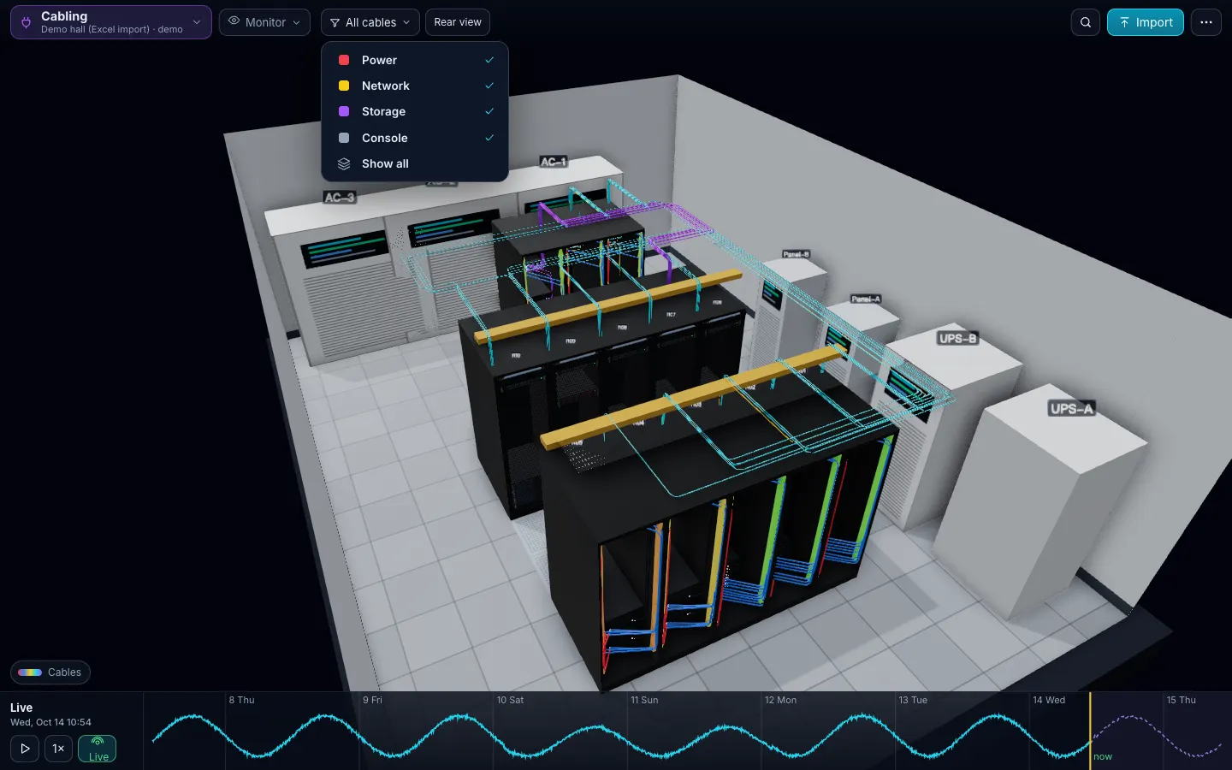Toggle Live mode button
Screen dimensions: 1232x770
coord(98,749)
